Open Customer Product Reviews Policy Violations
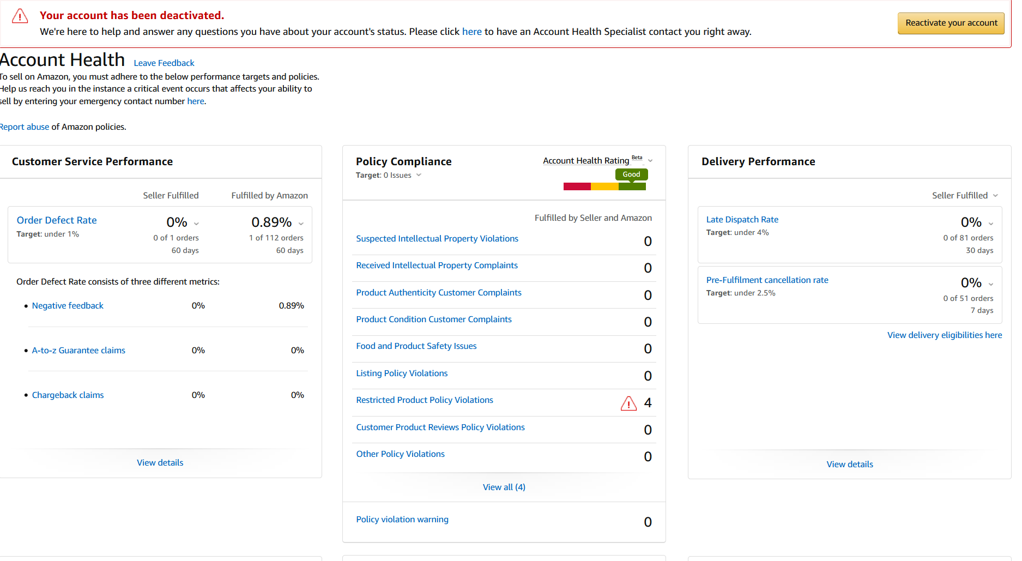This screenshot has height=561, width=1022. (x=440, y=427)
